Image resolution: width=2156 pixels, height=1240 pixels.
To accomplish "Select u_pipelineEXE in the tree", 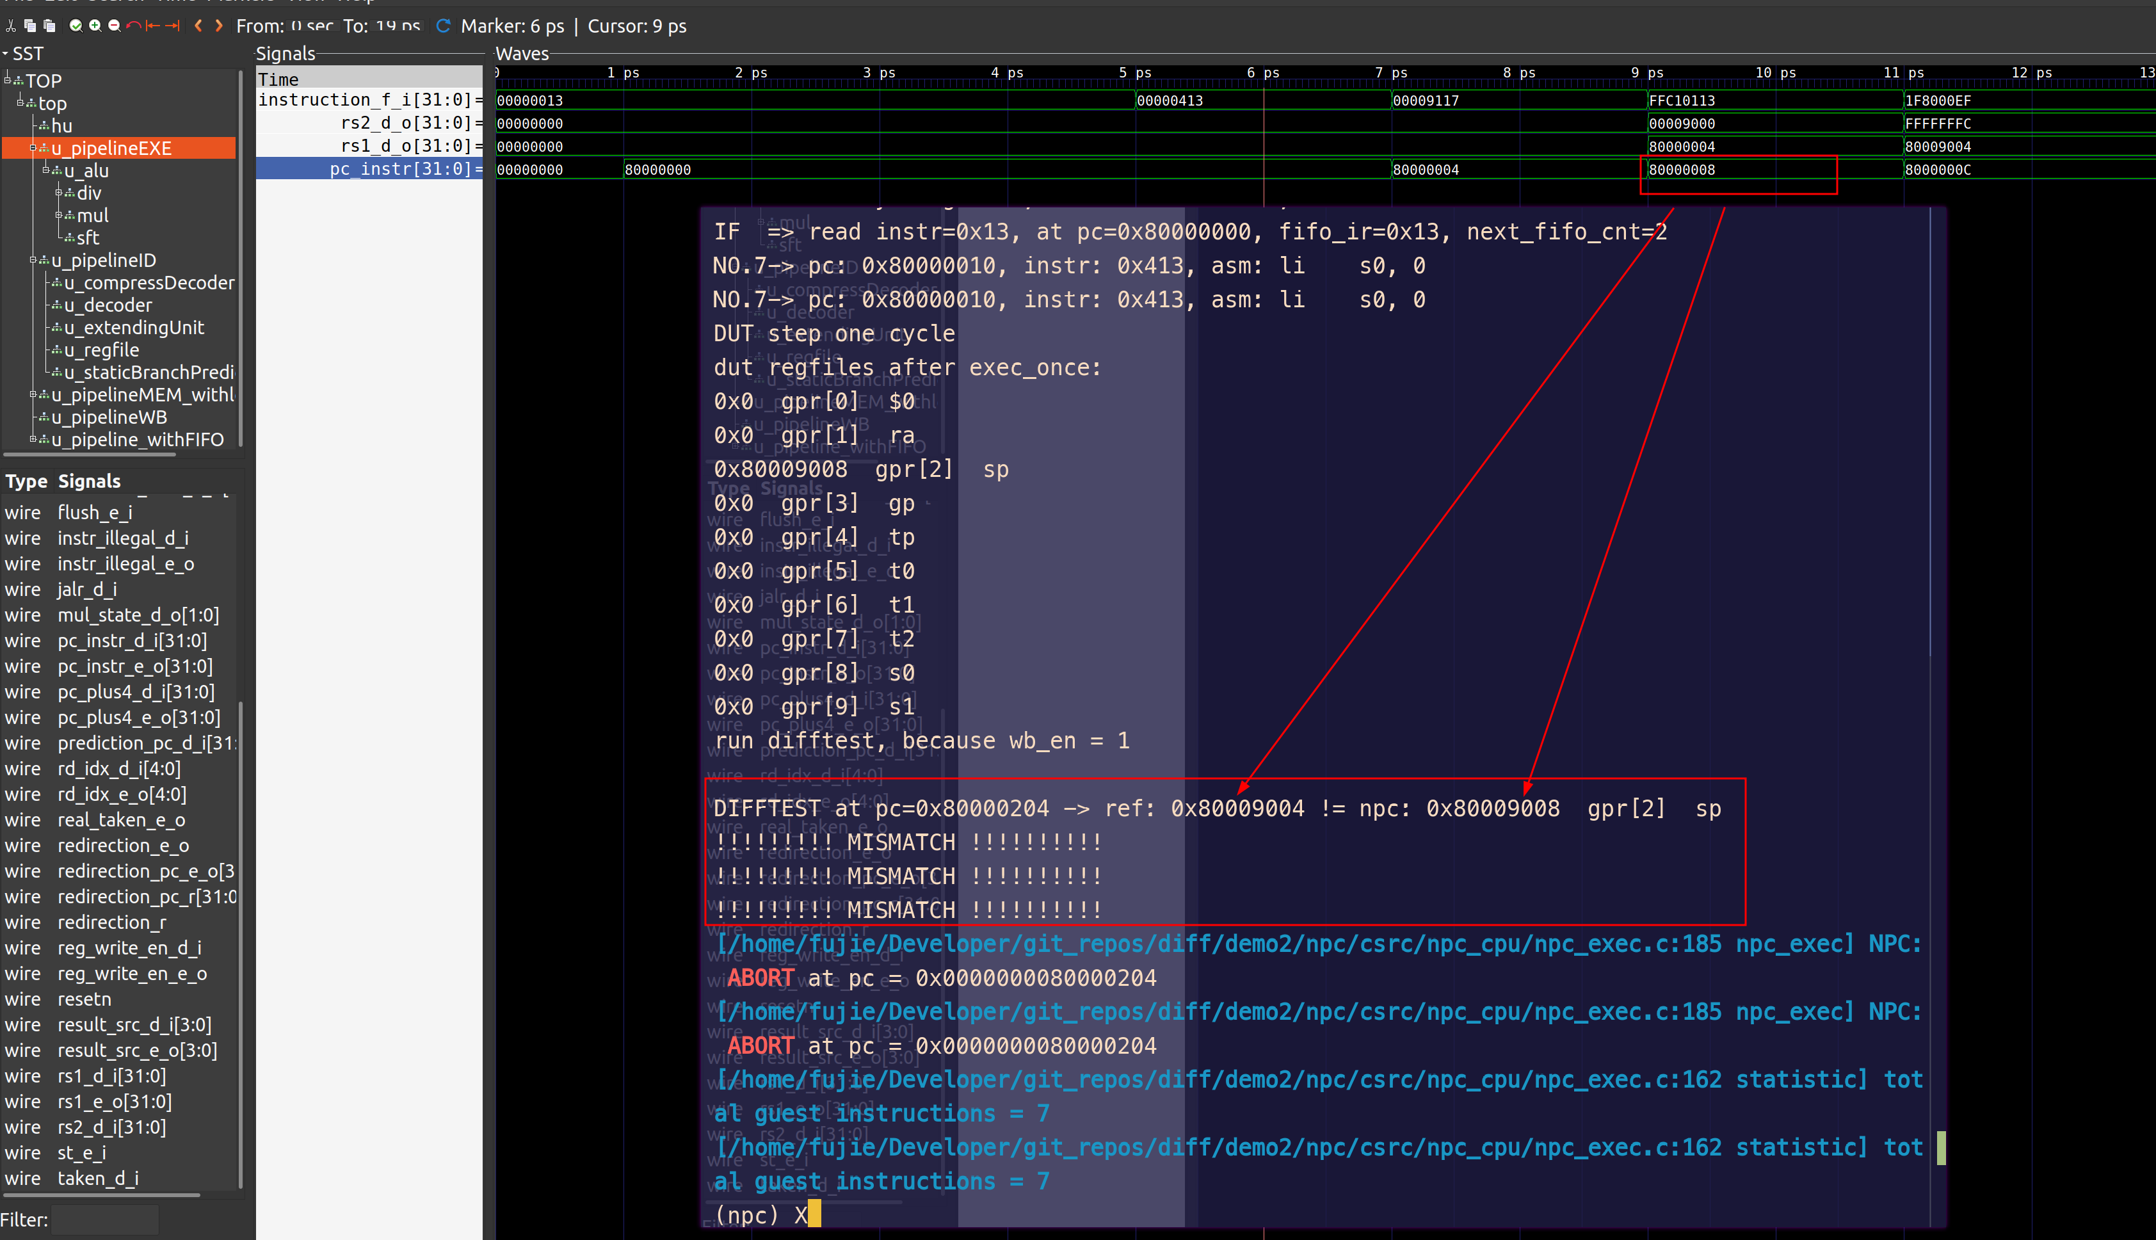I will click(x=111, y=148).
